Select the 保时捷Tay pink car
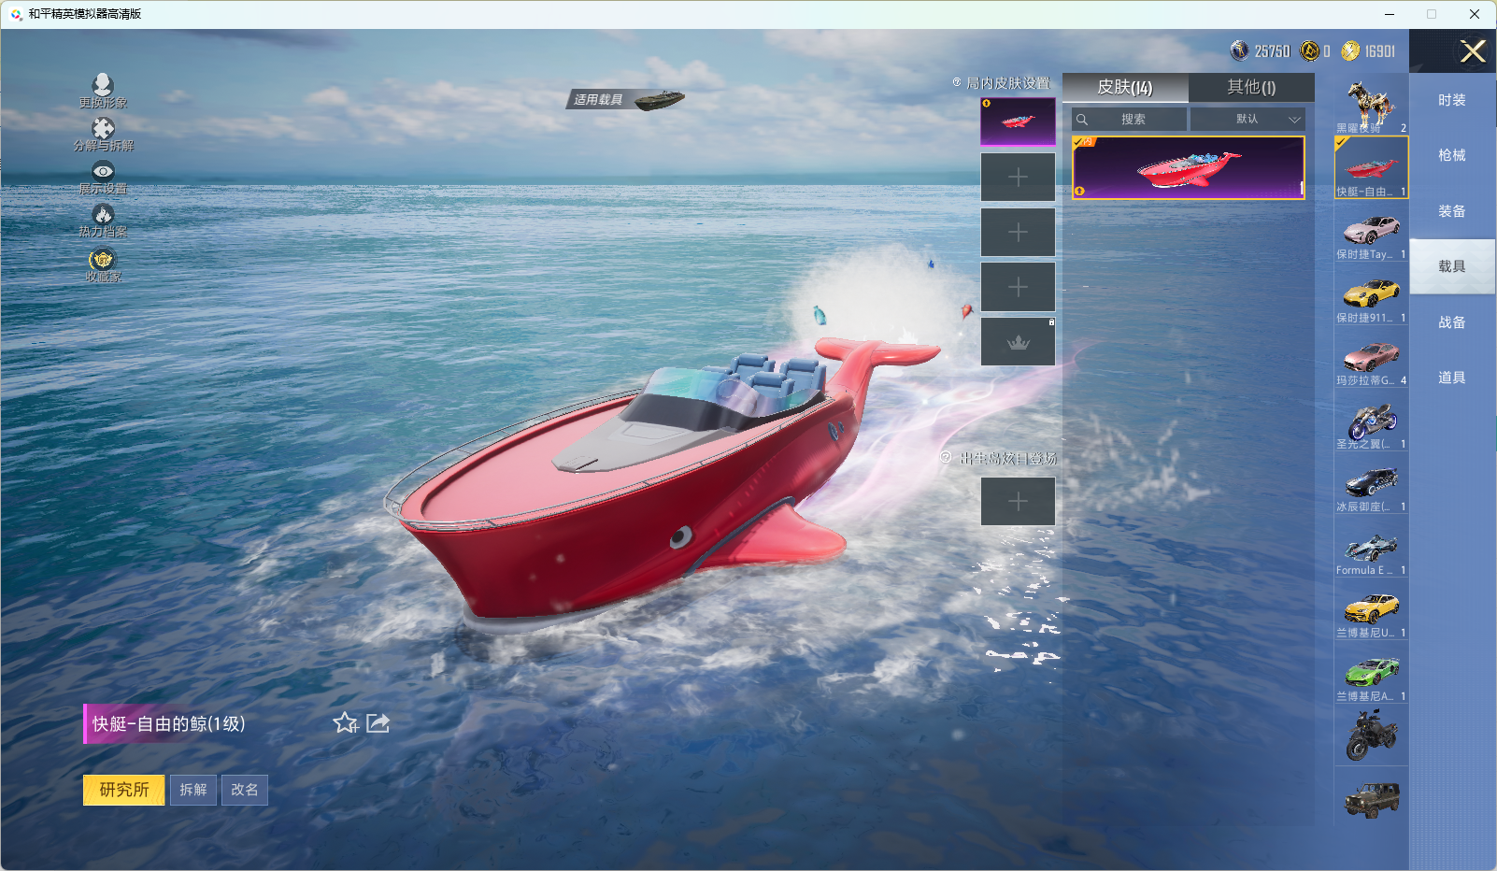Image resolution: width=1497 pixels, height=871 pixels. pyautogui.click(x=1371, y=231)
